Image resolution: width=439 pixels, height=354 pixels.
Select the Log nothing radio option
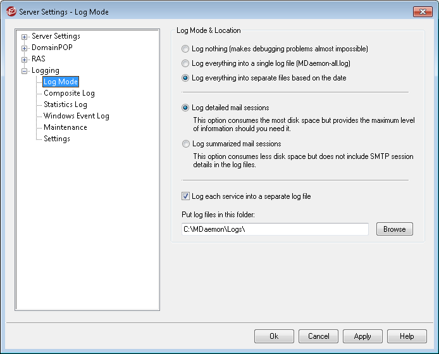[x=185, y=49]
